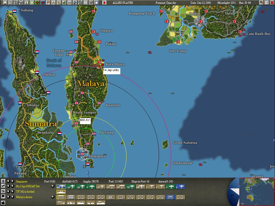Click the 'C' icon at top right

[x=267, y=3]
